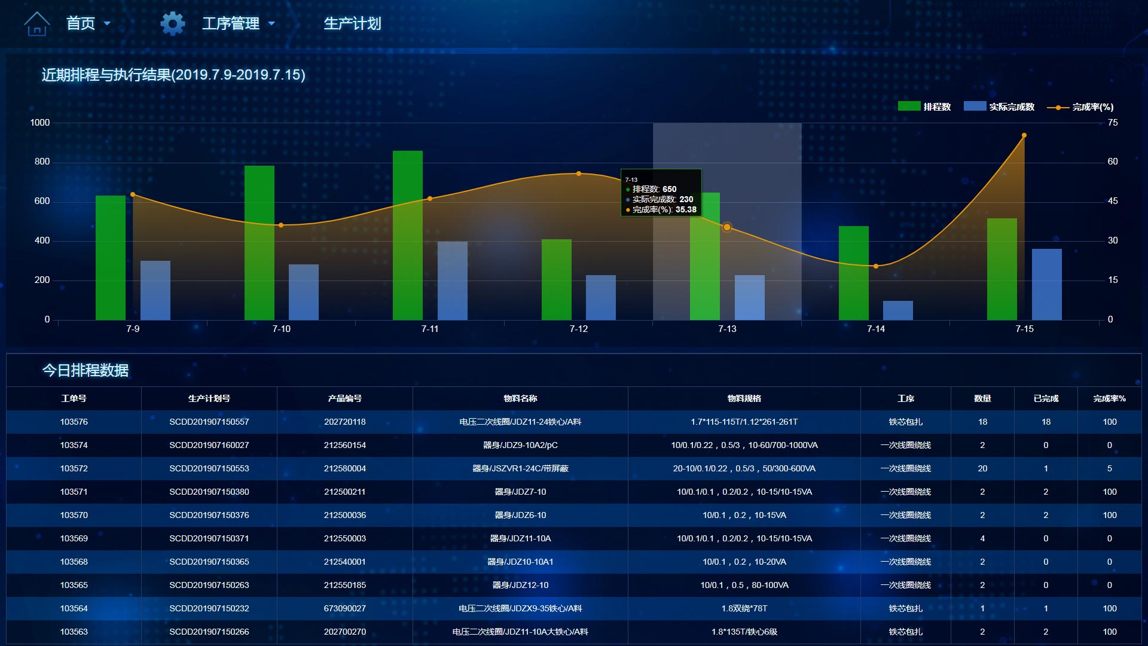This screenshot has height=646, width=1148.
Task: Click the gear icon beside 工序管理
Action: (x=173, y=24)
